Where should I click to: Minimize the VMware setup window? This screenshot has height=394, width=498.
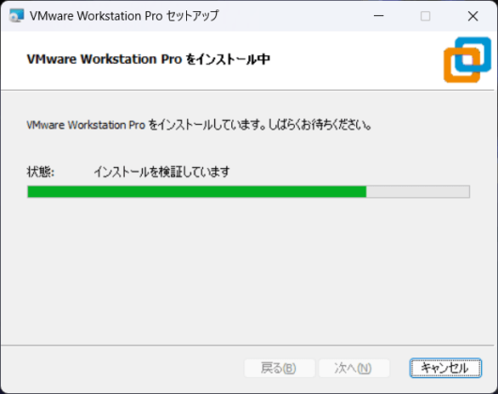(x=379, y=16)
